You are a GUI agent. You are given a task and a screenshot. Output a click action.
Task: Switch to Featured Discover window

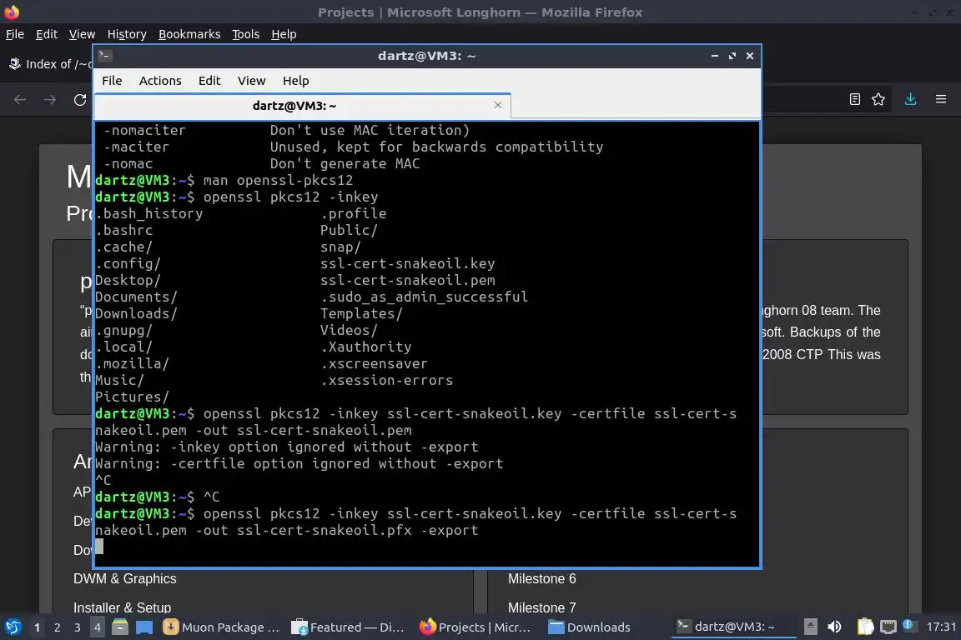point(348,627)
